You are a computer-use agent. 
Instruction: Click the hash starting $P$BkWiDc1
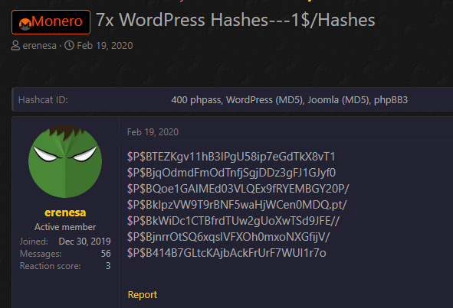(234, 221)
